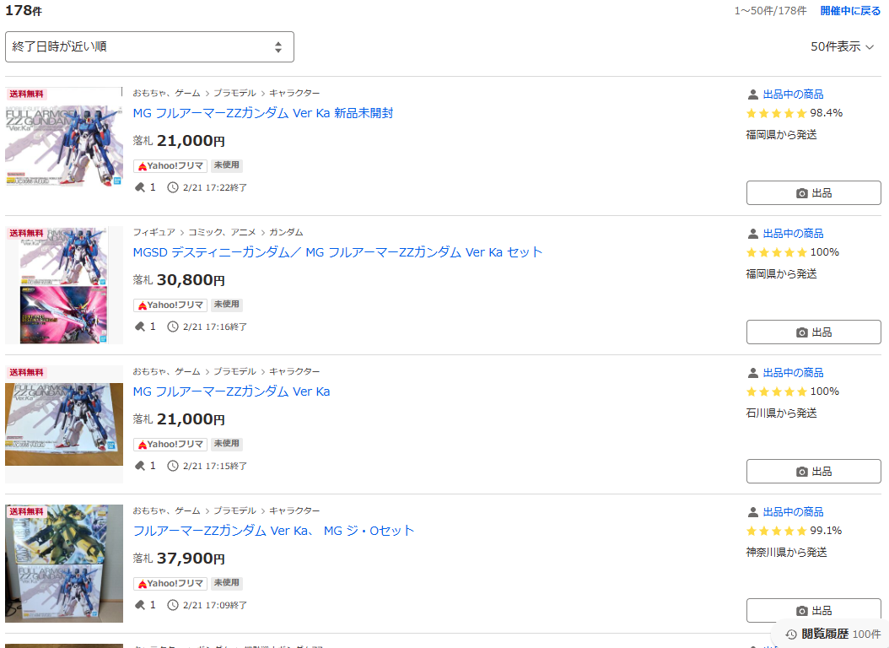Click the fourth listing's green box thumbnail
The image size is (889, 648).
pyautogui.click(x=64, y=564)
